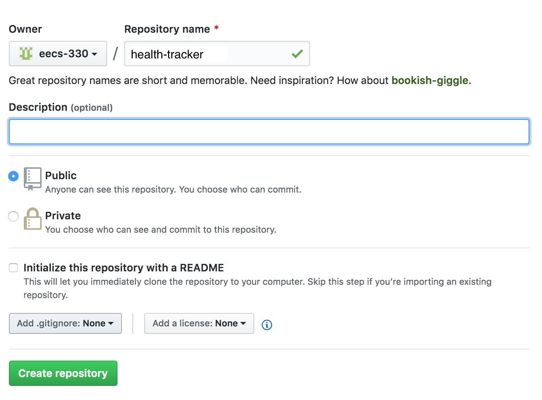
Task: Click the "Repository name" field label
Action: [x=167, y=29]
